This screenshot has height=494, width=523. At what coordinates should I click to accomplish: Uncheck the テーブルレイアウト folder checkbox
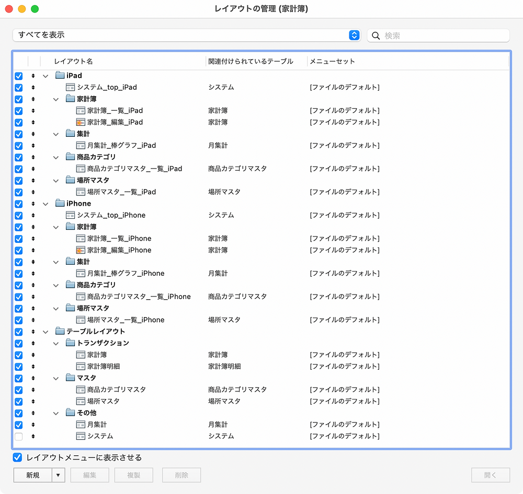(x=19, y=332)
